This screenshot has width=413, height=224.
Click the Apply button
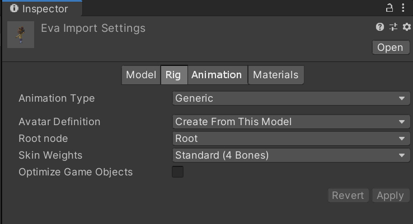click(390, 196)
